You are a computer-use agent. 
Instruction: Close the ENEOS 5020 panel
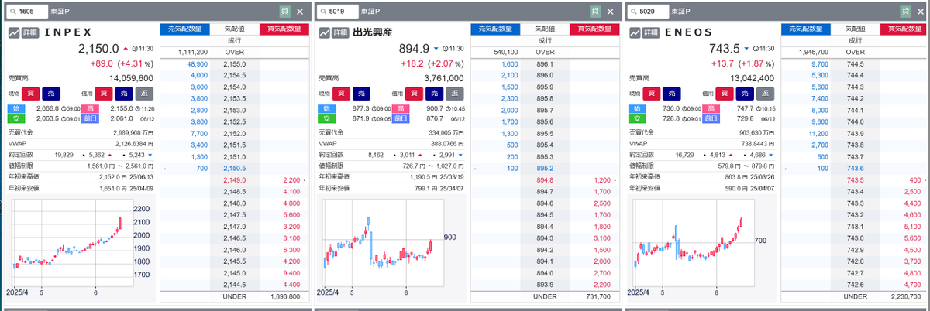[x=920, y=12]
